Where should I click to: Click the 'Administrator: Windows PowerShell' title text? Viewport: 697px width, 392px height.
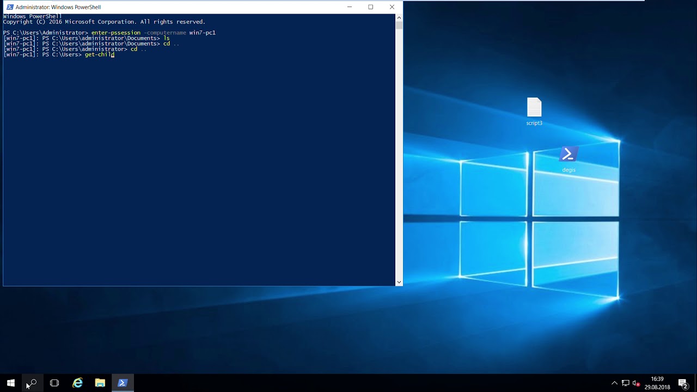click(x=58, y=7)
